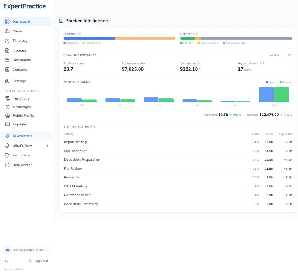298x274 pixels.
Task: Click the Time by Activity info icon
Action: pos(95,127)
